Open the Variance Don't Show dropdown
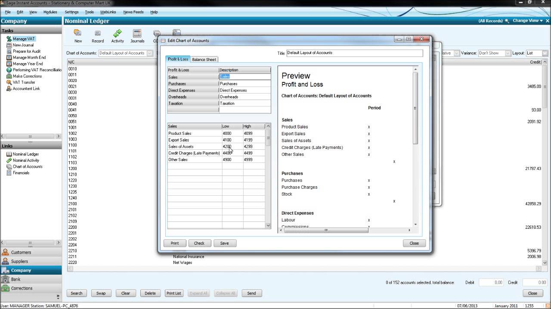The height and width of the screenshot is (309, 551). coord(506,53)
